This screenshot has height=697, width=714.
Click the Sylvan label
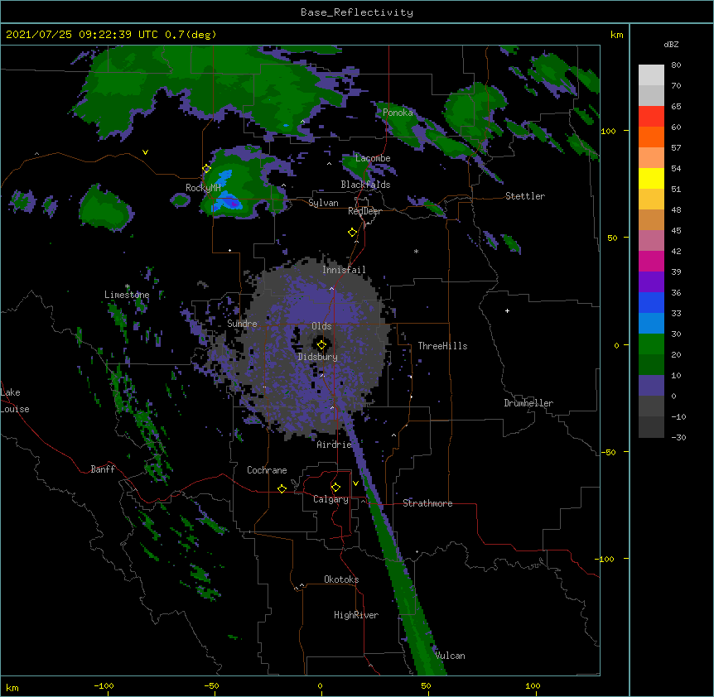pos(323,203)
